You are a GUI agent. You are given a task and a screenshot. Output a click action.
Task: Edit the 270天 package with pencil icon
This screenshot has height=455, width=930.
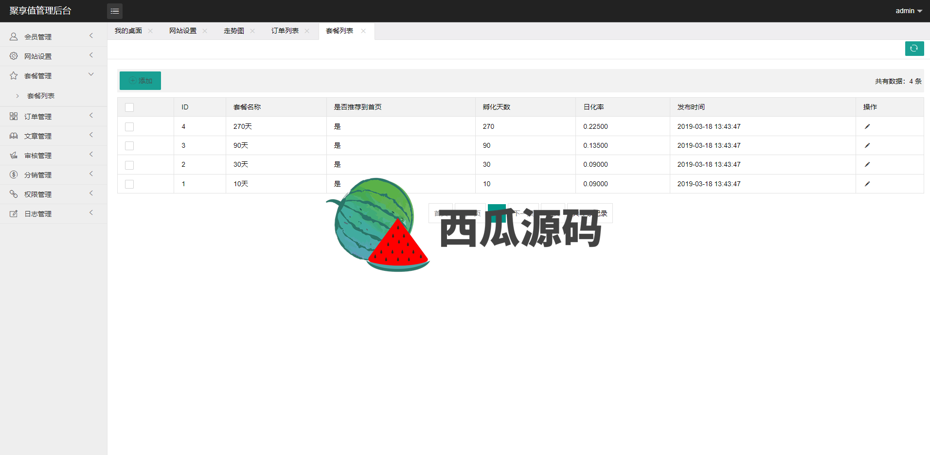click(x=867, y=126)
